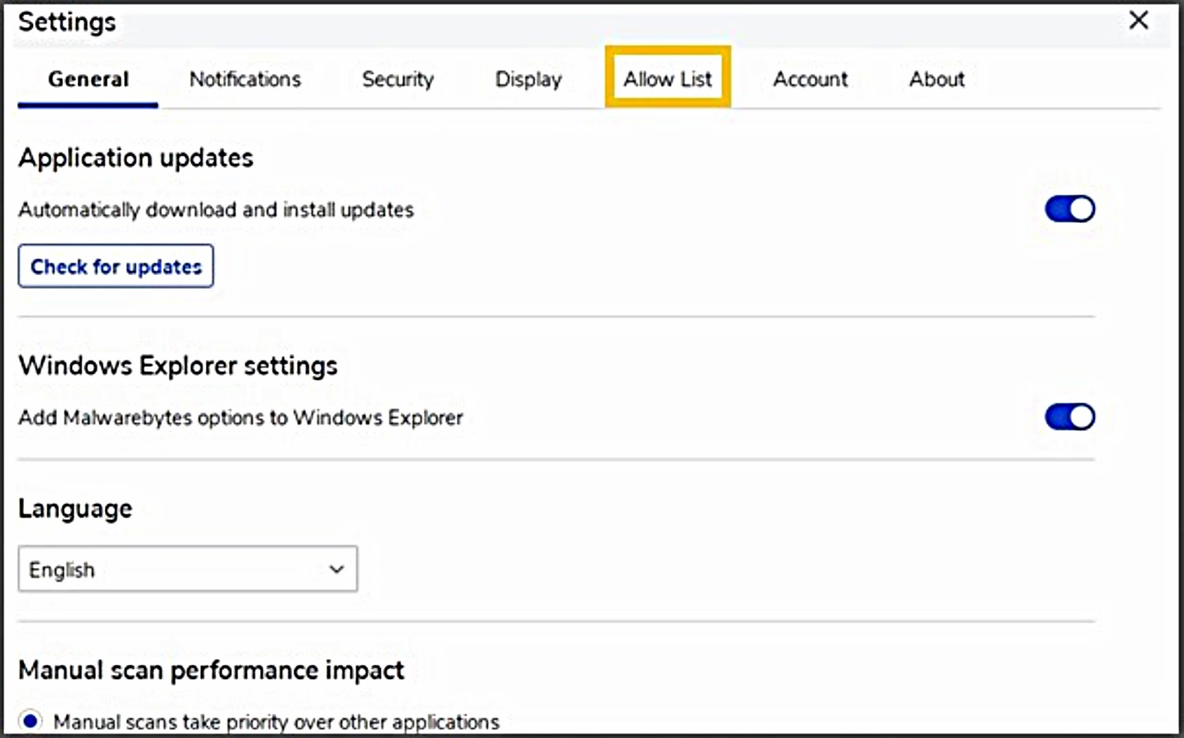Click the 'Automatically download and install updates' label
Screen dimensions: 1184x738
coord(216,210)
